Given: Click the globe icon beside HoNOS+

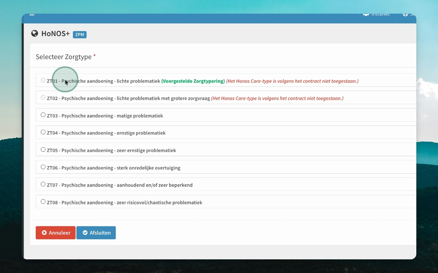Looking at the screenshot, I should click(x=35, y=33).
